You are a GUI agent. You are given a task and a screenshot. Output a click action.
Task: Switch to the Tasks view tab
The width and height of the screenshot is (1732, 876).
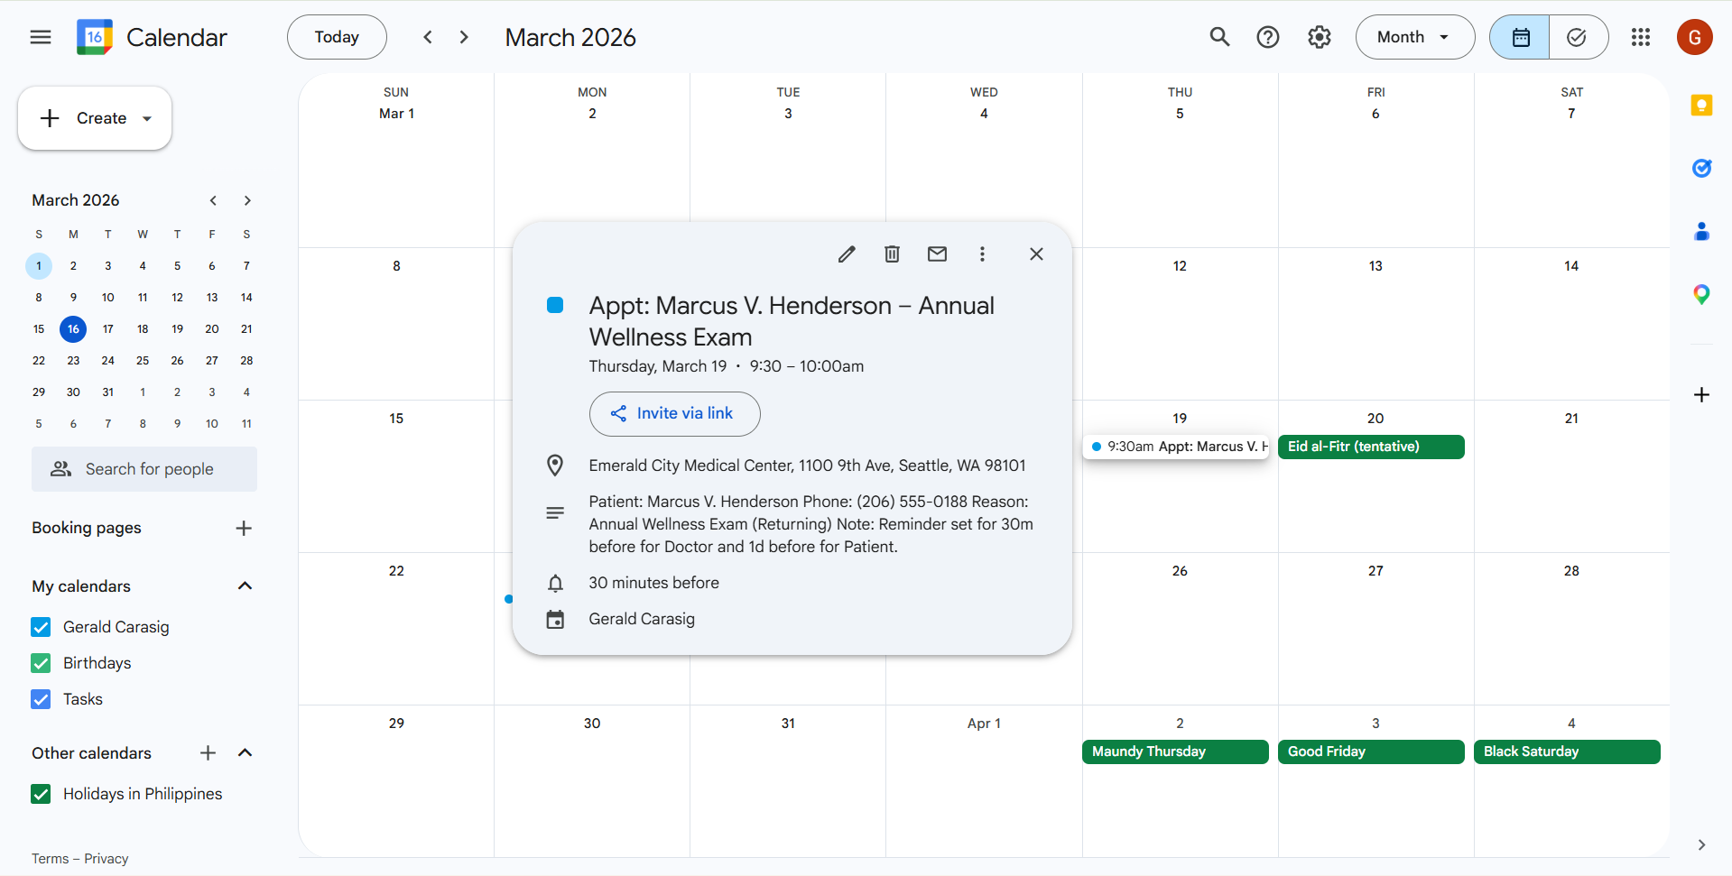click(x=1577, y=37)
